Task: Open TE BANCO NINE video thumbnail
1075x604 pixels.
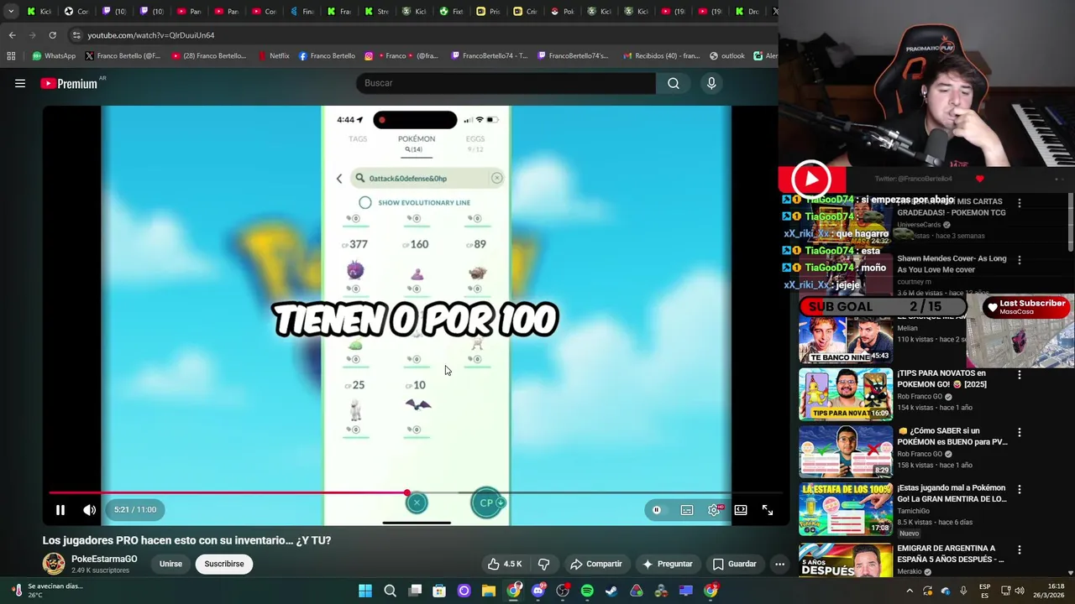Action: point(845,337)
